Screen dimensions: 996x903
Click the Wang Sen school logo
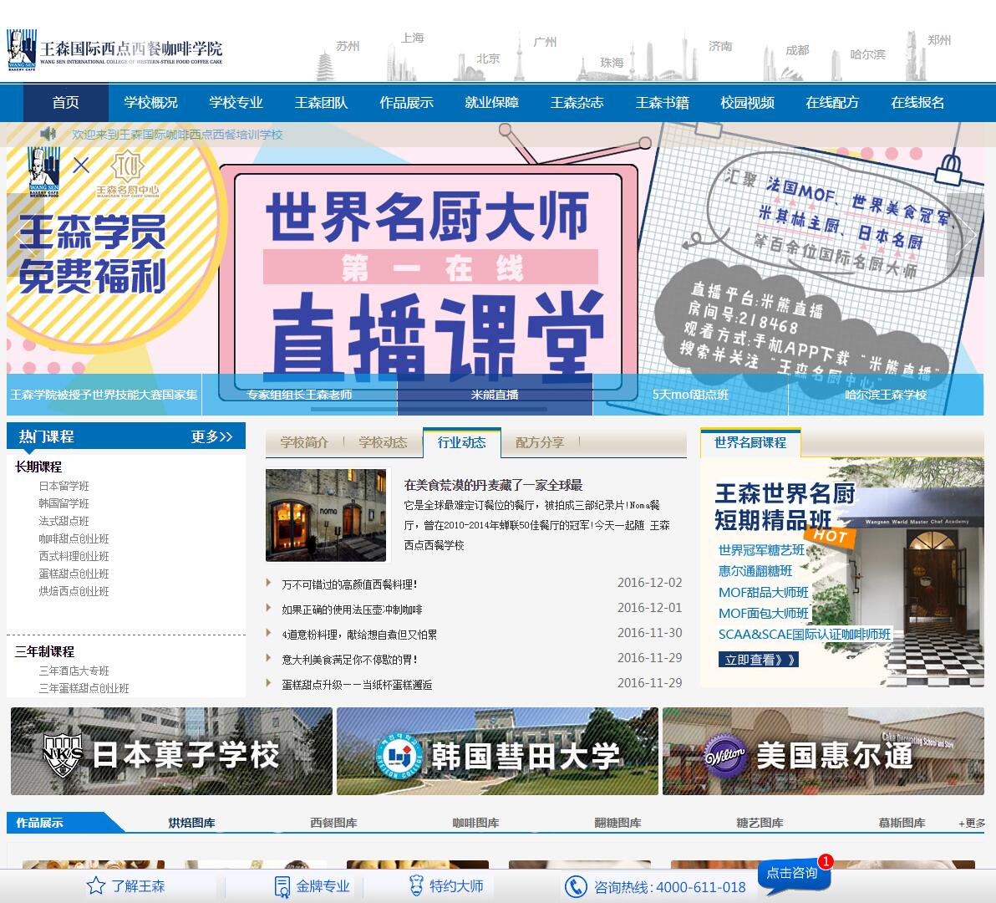point(115,50)
